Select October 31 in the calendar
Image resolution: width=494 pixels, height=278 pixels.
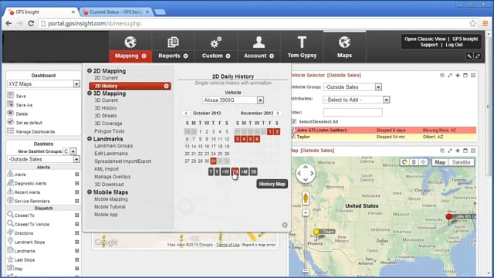tap(213, 161)
